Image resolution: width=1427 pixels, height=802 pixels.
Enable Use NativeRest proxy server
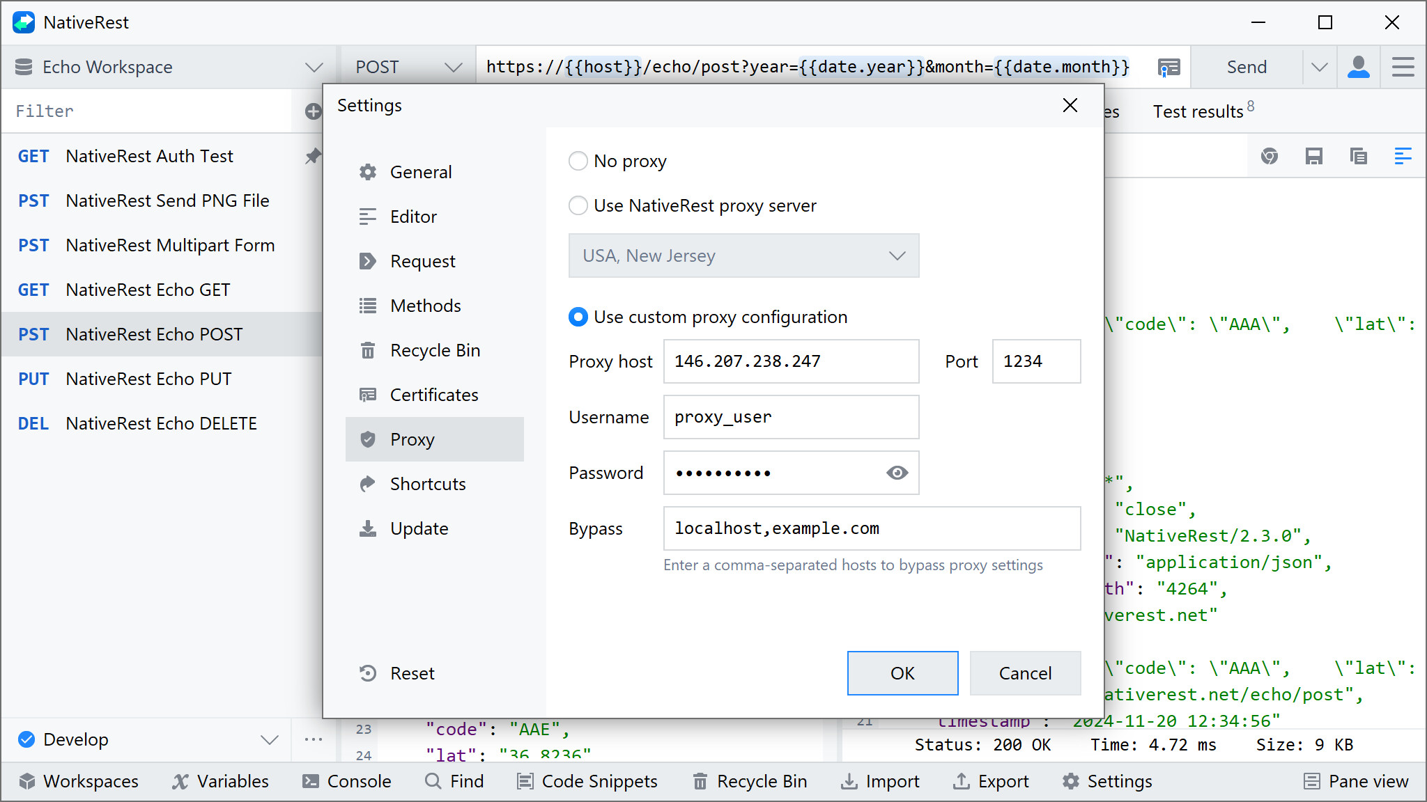pos(578,205)
